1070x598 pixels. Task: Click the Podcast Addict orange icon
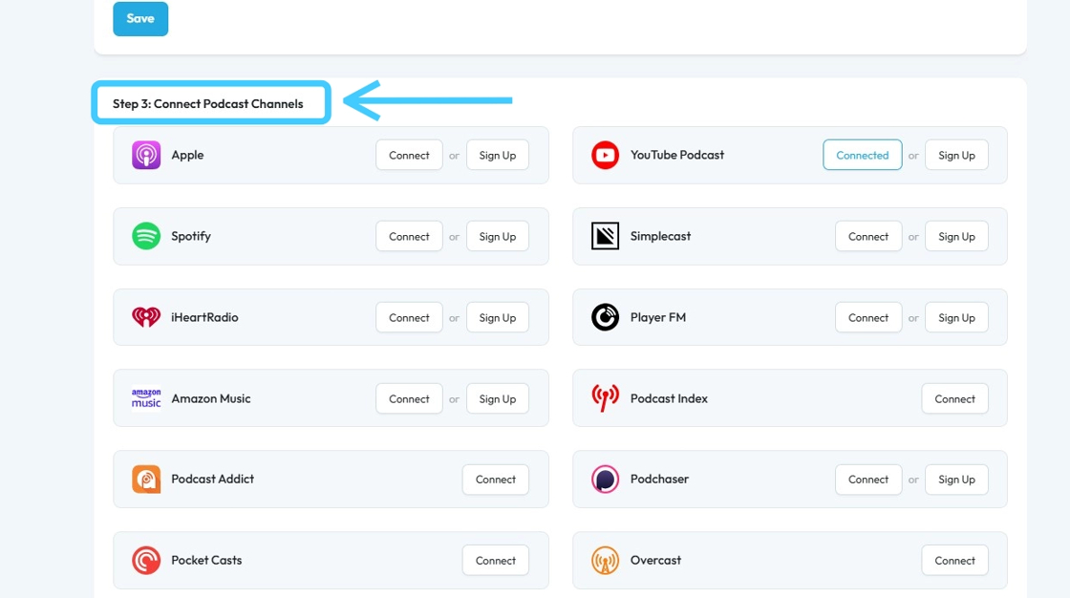tap(146, 480)
